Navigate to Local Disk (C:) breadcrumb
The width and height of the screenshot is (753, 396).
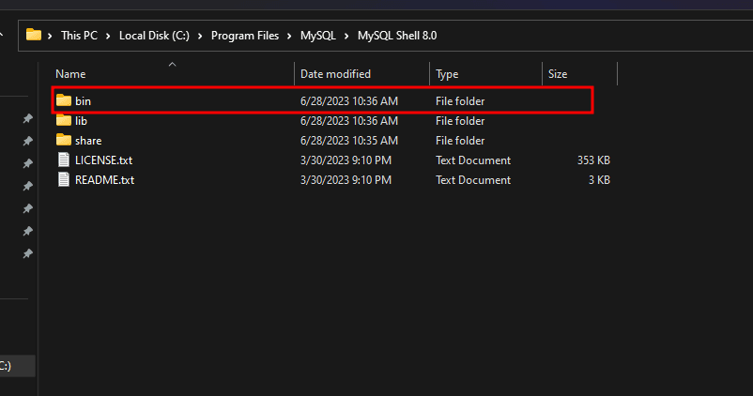point(154,36)
